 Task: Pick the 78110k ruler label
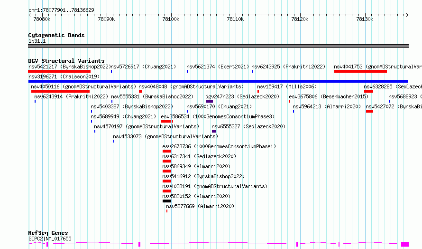point(236,19)
